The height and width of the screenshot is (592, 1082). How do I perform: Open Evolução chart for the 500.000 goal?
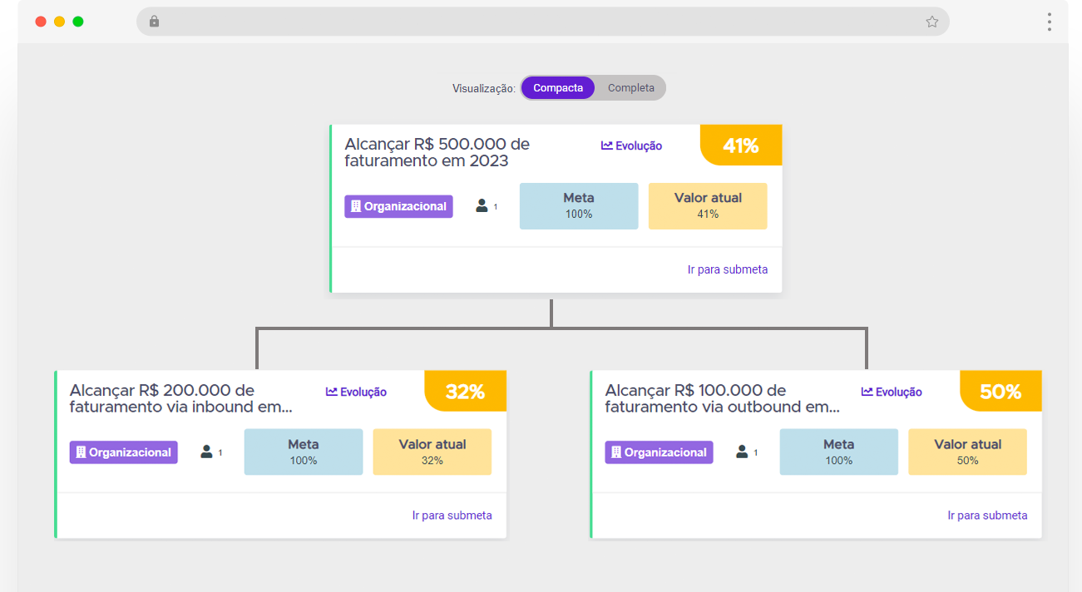pos(631,146)
